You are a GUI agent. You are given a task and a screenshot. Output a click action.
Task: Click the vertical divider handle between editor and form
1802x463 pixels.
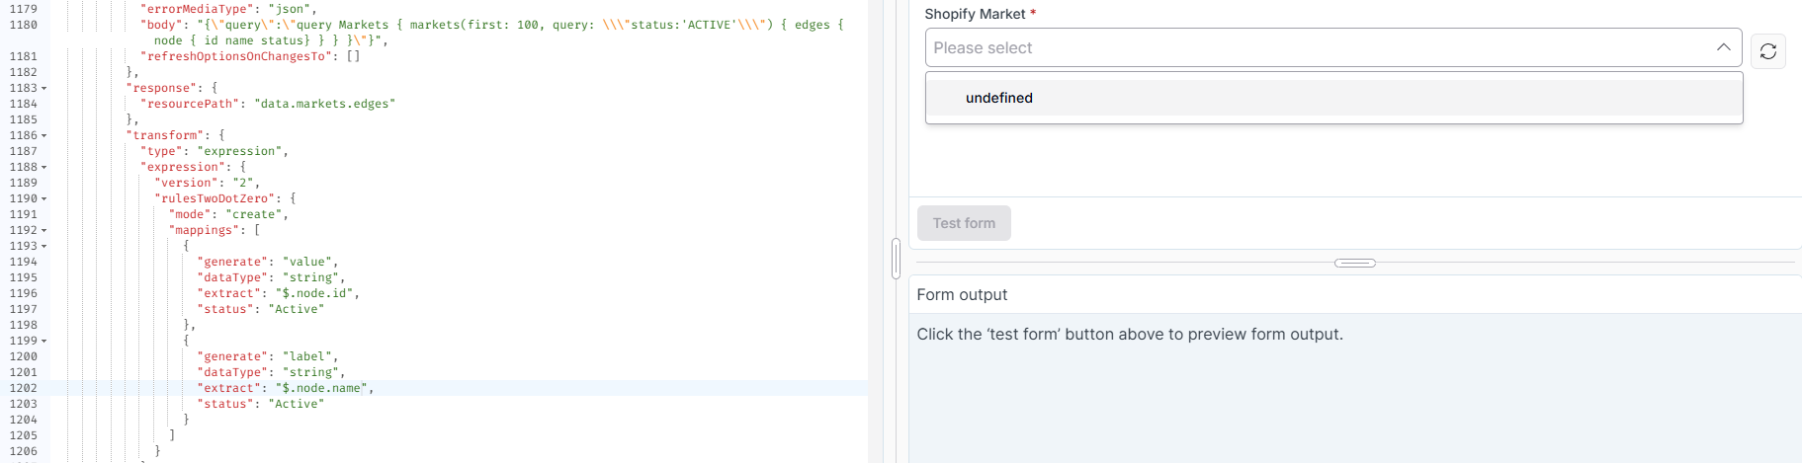click(896, 259)
